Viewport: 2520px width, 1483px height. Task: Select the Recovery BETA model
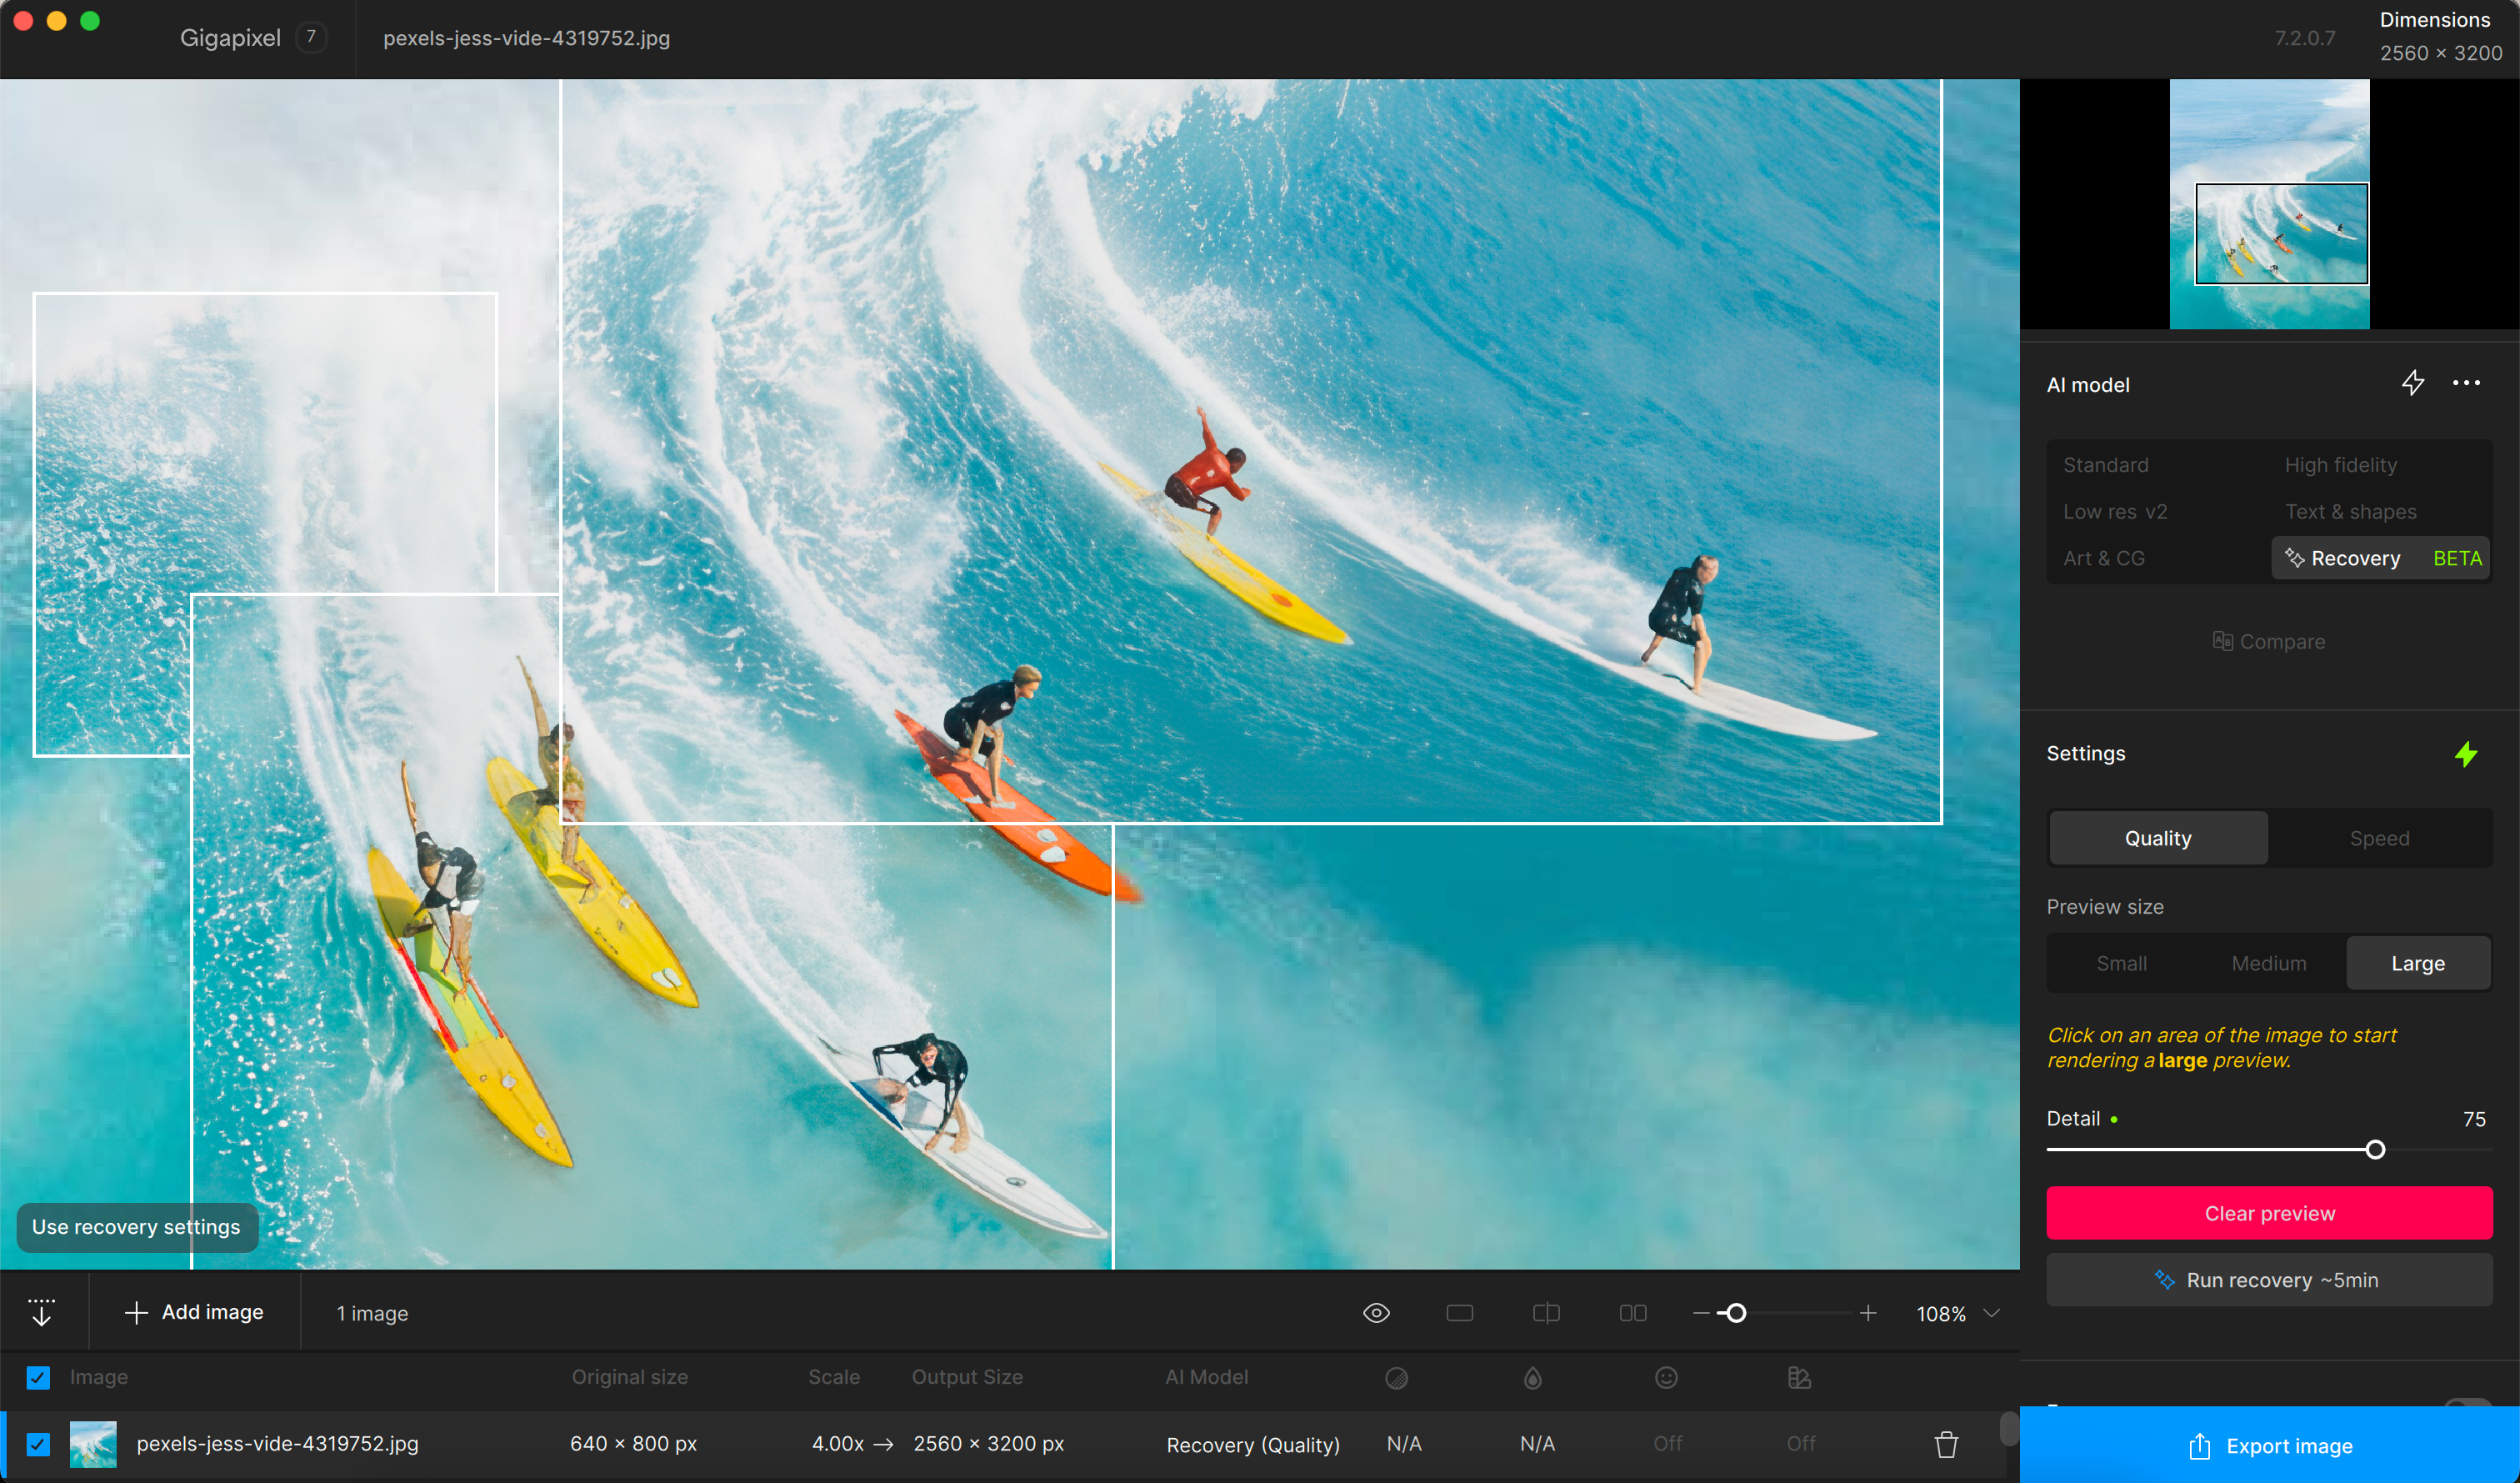(2380, 558)
